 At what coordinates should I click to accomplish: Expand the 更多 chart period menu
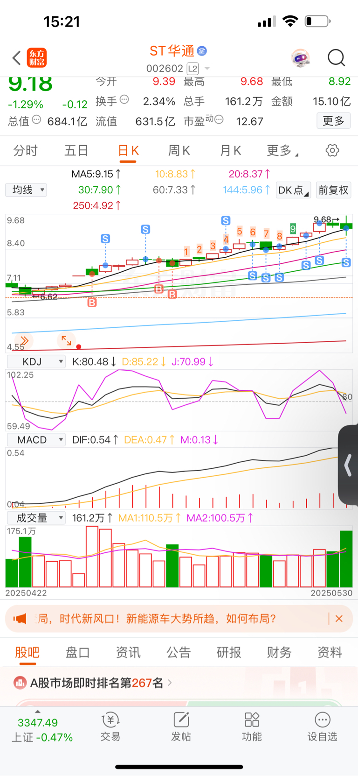(282, 151)
